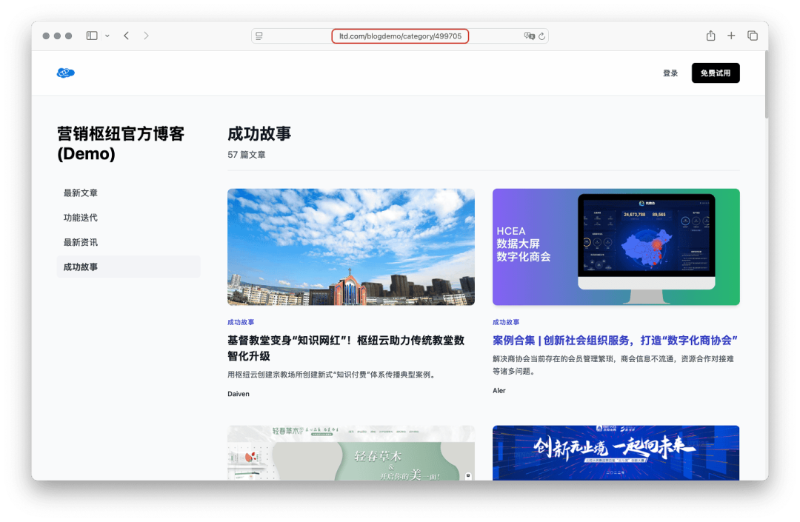
Task: Toggle the Safari sidebar icon
Action: [x=92, y=36]
